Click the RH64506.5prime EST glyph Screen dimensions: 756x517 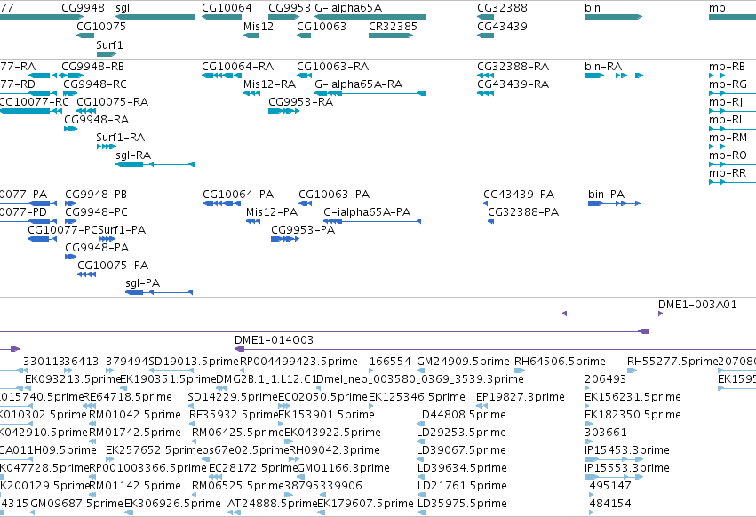pos(520,370)
